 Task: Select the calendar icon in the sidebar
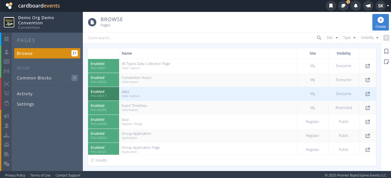(6, 103)
